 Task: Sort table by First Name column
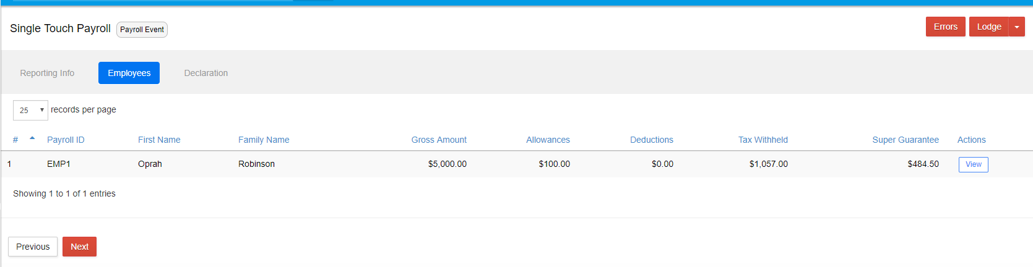(x=159, y=140)
